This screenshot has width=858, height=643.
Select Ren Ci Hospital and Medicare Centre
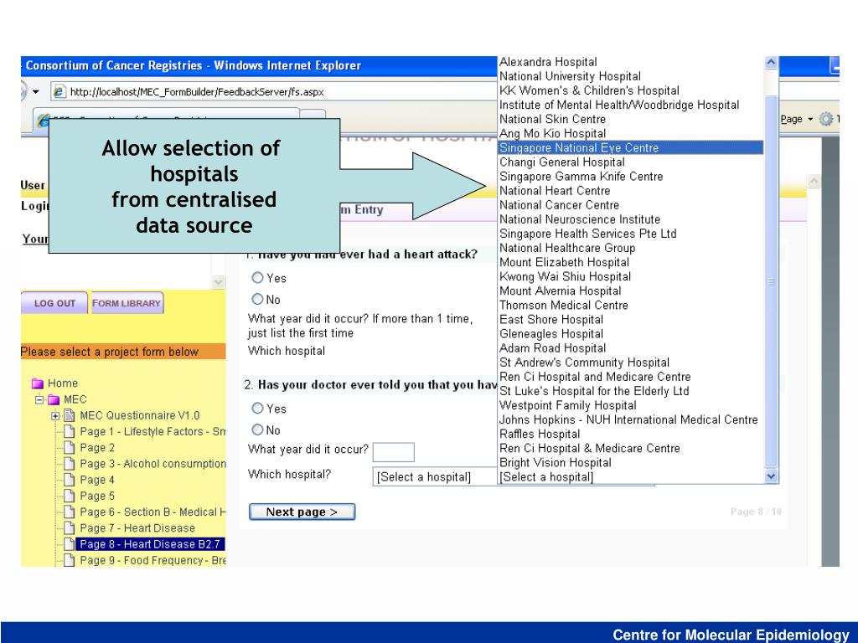click(x=595, y=376)
